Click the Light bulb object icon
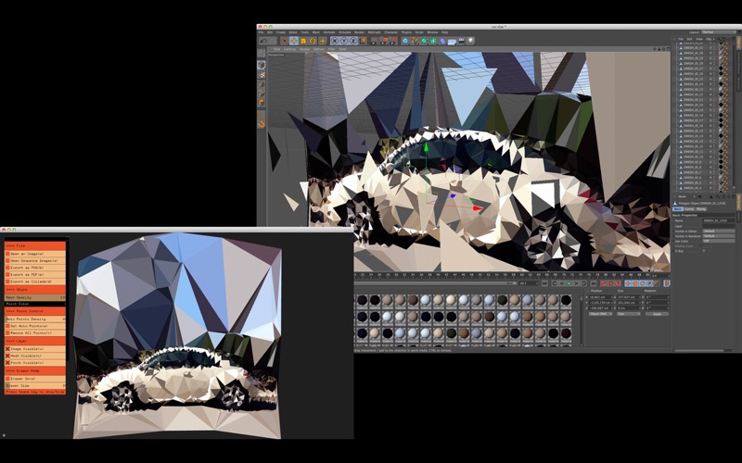This screenshot has width=742, height=463. click(x=471, y=41)
